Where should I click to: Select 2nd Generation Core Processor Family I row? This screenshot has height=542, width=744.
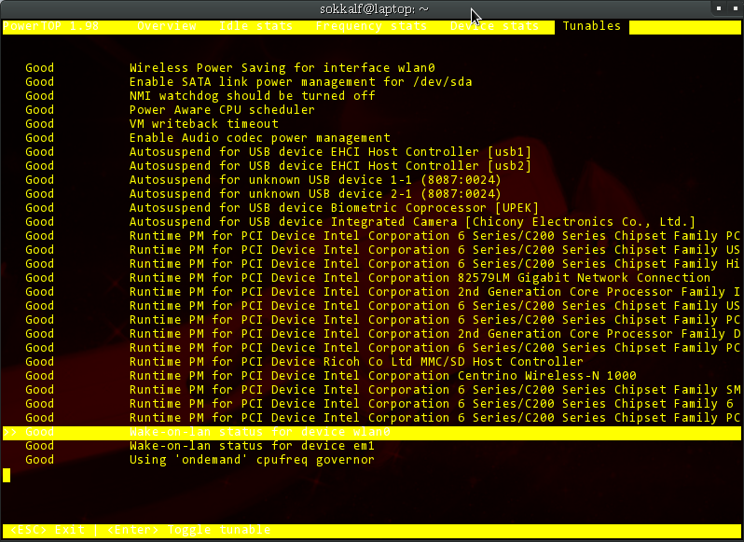pos(372,292)
